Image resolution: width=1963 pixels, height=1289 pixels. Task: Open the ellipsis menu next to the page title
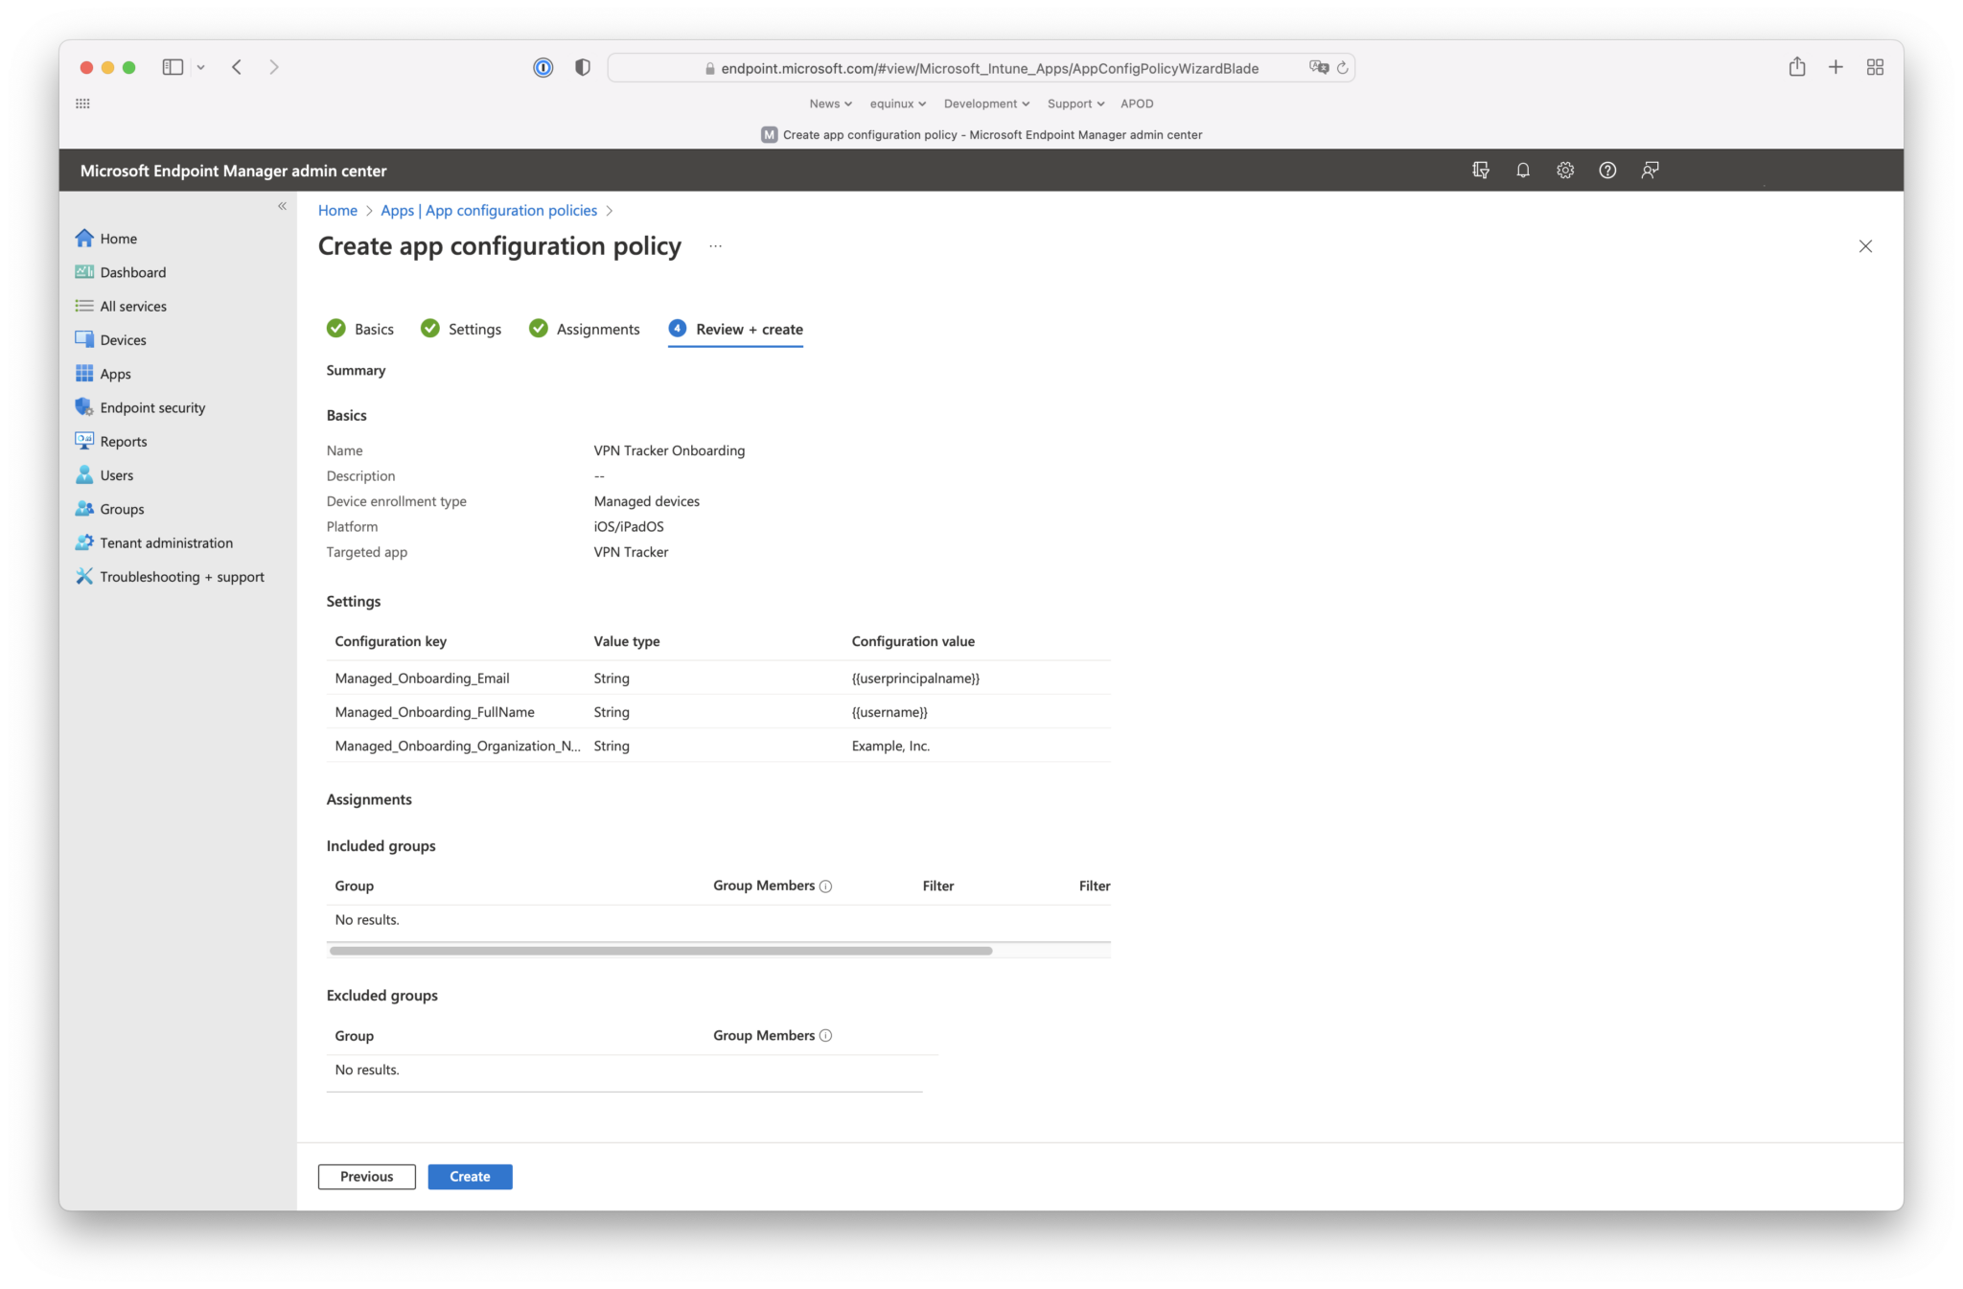715,246
